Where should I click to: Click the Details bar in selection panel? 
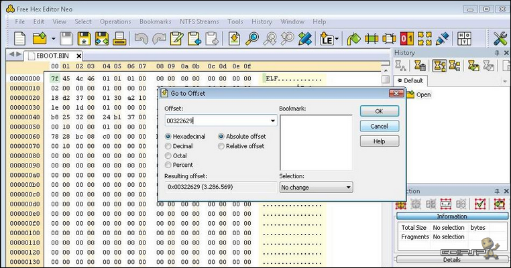(452, 259)
